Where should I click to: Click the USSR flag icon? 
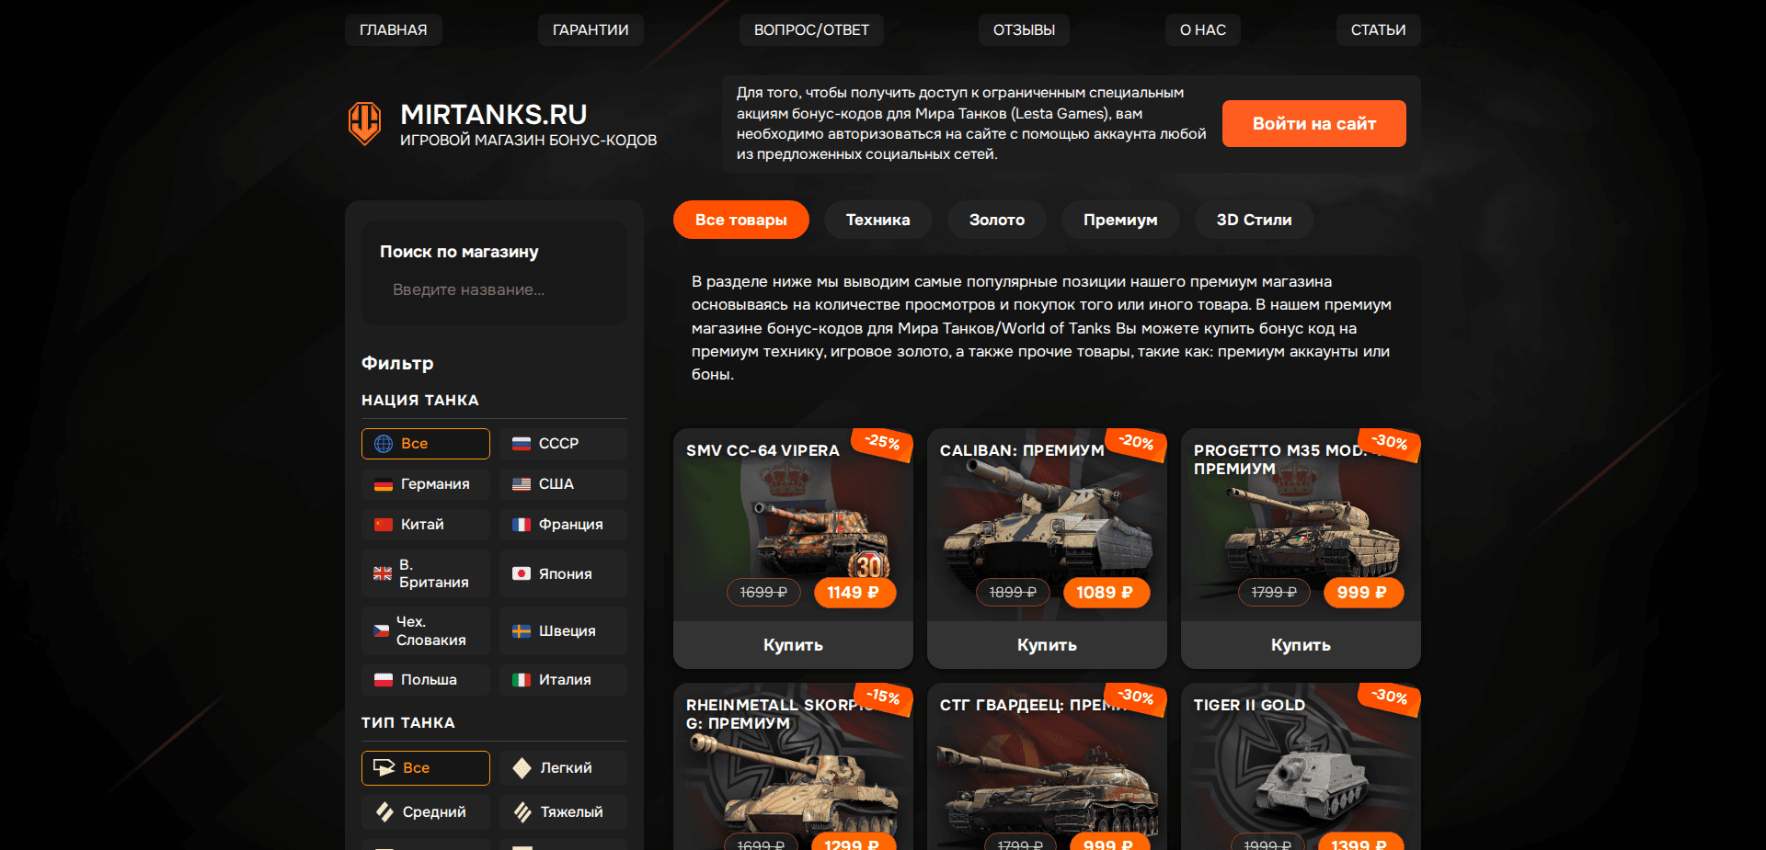click(522, 444)
